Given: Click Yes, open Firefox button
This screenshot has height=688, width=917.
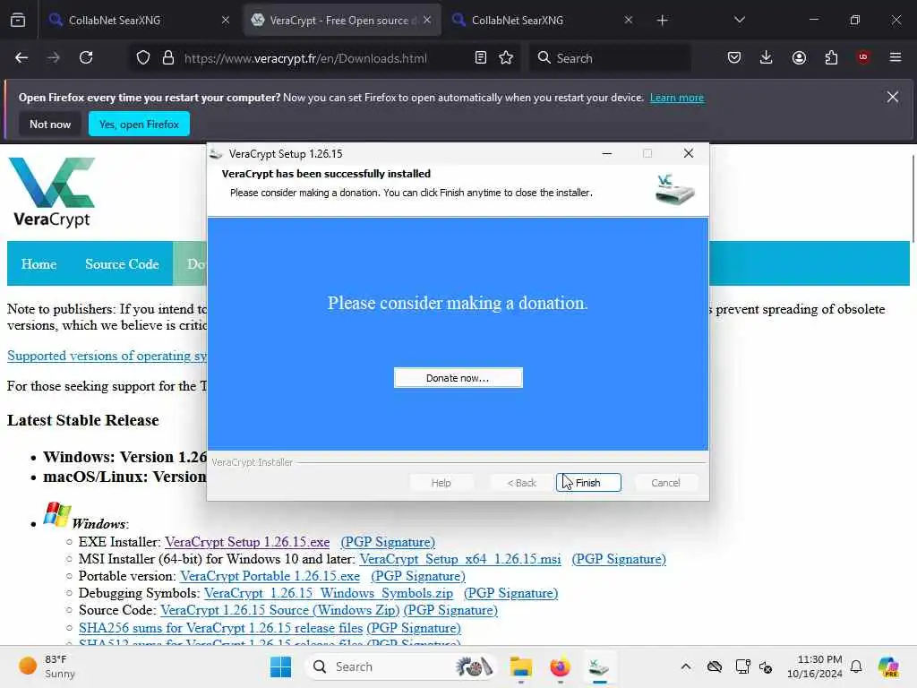Looking at the screenshot, I should click(x=139, y=124).
